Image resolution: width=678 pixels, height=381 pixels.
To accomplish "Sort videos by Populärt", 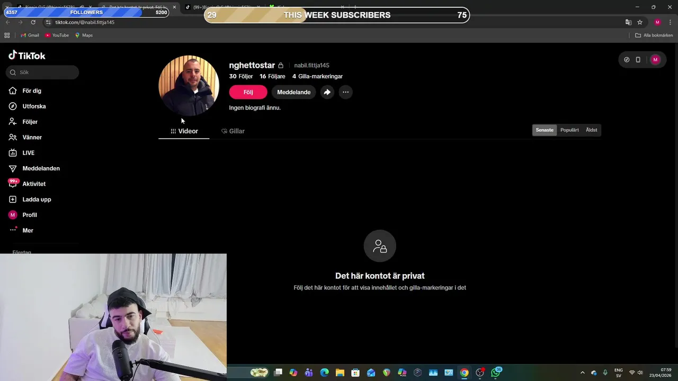I will pyautogui.click(x=569, y=130).
